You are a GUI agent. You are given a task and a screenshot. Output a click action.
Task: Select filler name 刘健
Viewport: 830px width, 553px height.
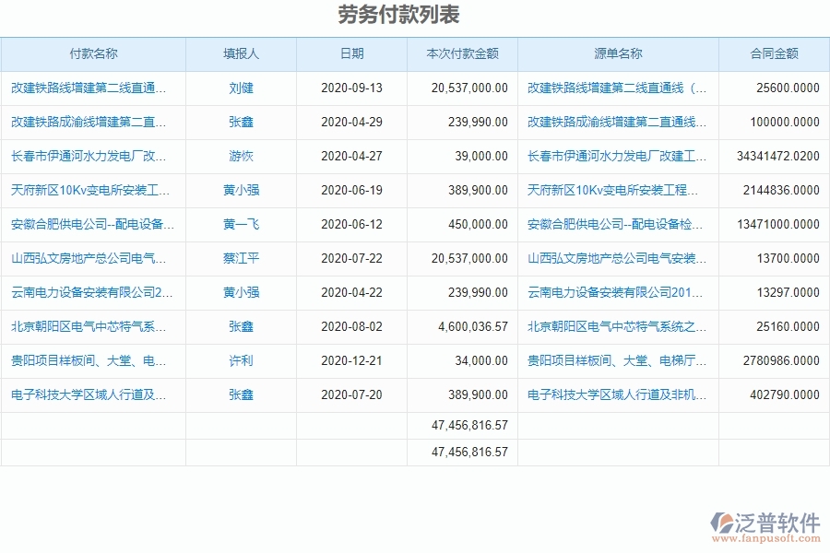tap(240, 88)
